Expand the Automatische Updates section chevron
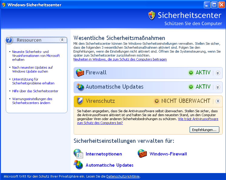The image size is (226, 180). pos(217,87)
